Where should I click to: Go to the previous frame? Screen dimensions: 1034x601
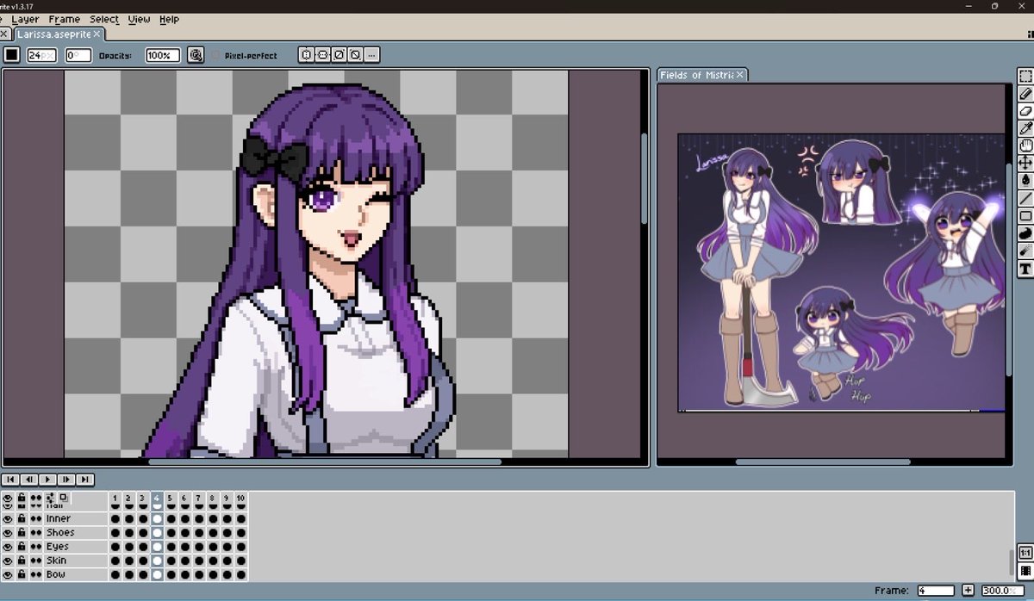tap(29, 480)
